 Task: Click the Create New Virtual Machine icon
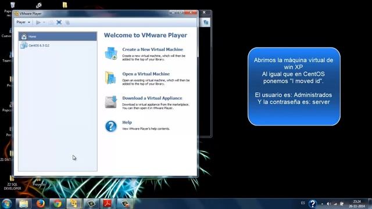[x=111, y=53]
